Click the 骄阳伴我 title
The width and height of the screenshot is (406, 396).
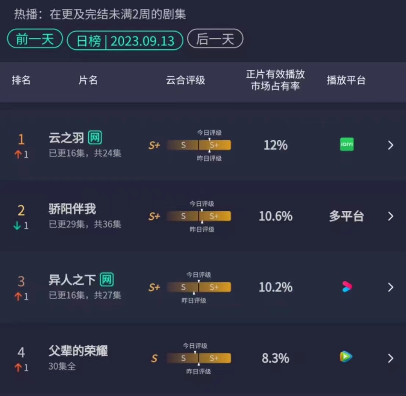(72, 209)
